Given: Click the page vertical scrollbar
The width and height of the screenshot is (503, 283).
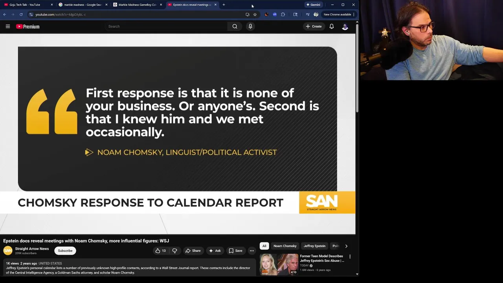Looking at the screenshot, I should (357, 69).
